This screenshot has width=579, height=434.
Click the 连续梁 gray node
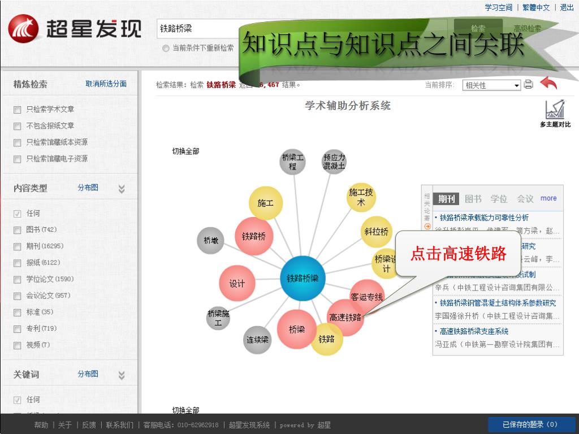(257, 340)
